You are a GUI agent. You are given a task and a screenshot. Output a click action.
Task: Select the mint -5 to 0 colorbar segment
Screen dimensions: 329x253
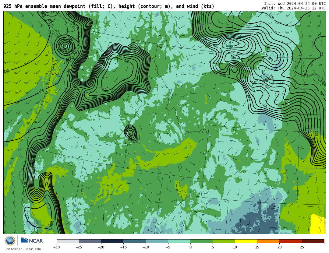179,241
